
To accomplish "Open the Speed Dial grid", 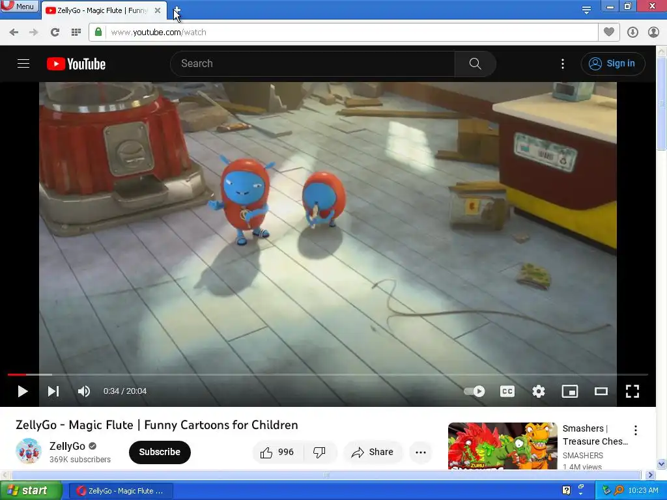I will (76, 33).
